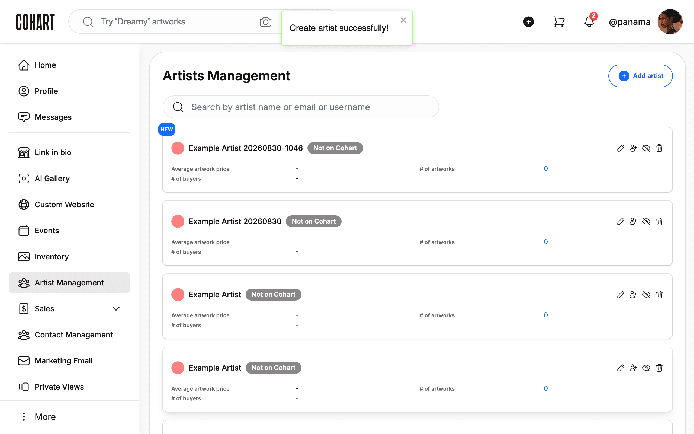Toggle visibility of fourth-card Example Artist
Image resolution: width=694 pixels, height=434 pixels.
coord(646,368)
